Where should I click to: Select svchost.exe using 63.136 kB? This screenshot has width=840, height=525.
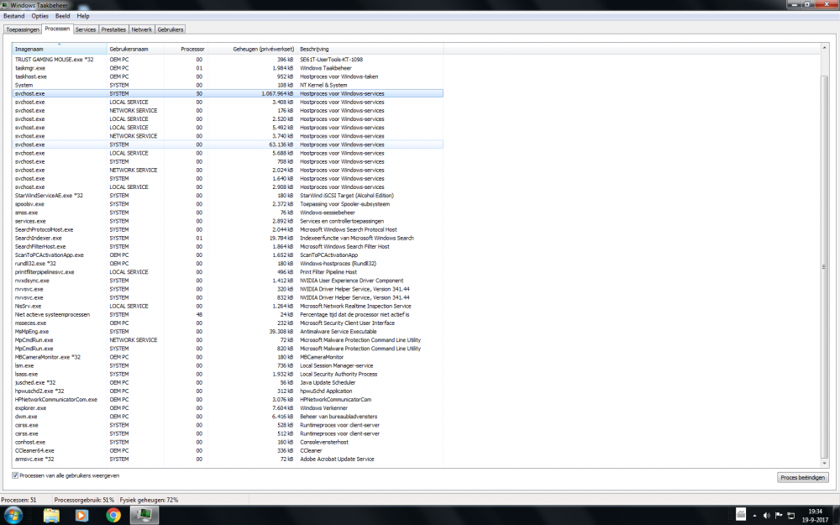[228, 144]
